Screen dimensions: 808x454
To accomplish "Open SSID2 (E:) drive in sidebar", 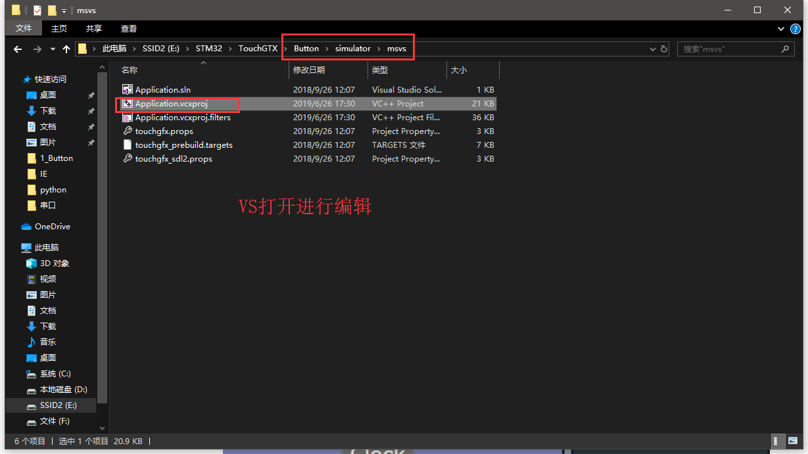I will (x=58, y=405).
